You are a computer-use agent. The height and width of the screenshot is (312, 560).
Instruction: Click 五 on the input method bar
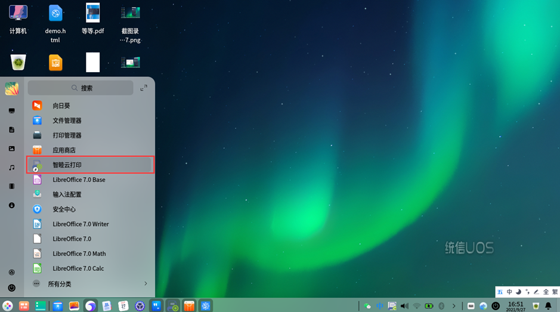tap(500, 292)
